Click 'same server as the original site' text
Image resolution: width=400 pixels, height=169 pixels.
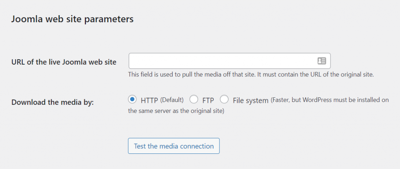[x=176, y=110]
